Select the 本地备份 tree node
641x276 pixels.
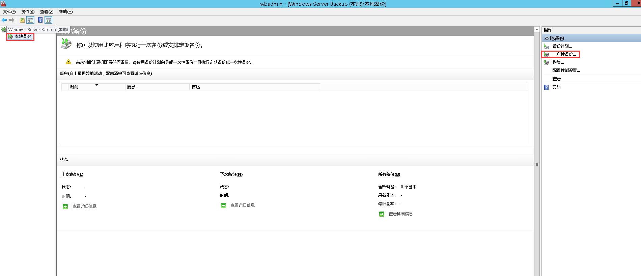click(x=20, y=36)
